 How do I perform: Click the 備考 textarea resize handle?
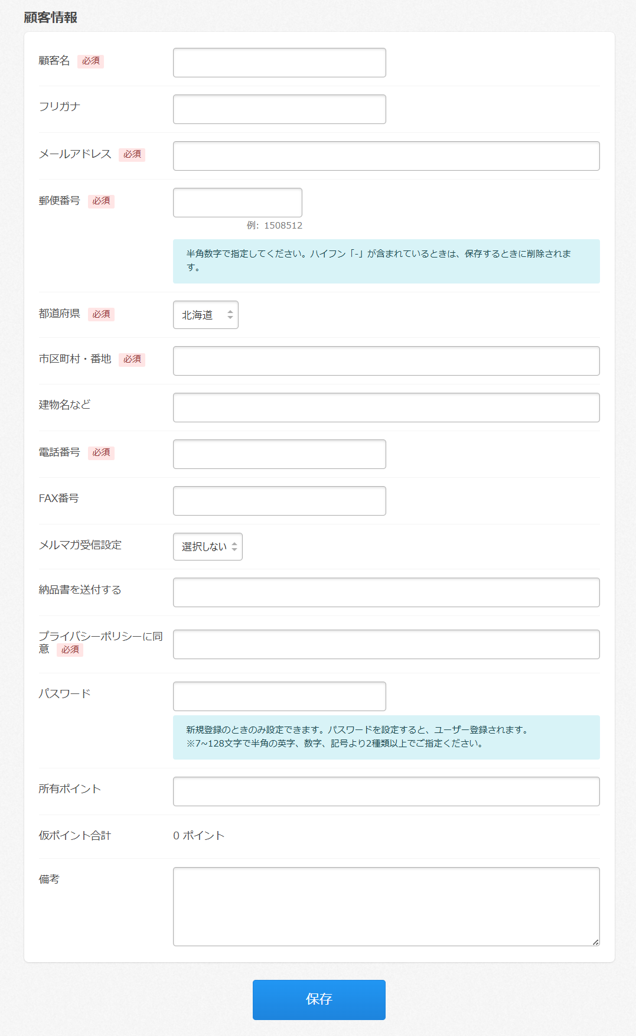point(595,942)
